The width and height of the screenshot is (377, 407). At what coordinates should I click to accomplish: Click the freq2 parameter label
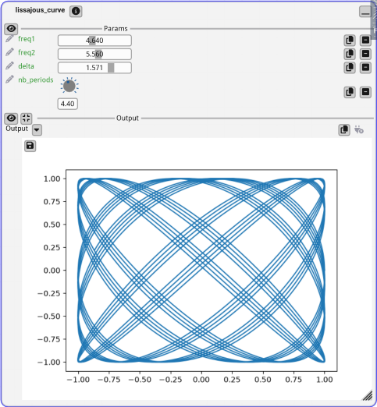pos(27,52)
